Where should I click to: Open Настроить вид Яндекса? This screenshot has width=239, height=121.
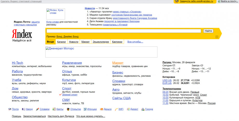tap(61, 116)
